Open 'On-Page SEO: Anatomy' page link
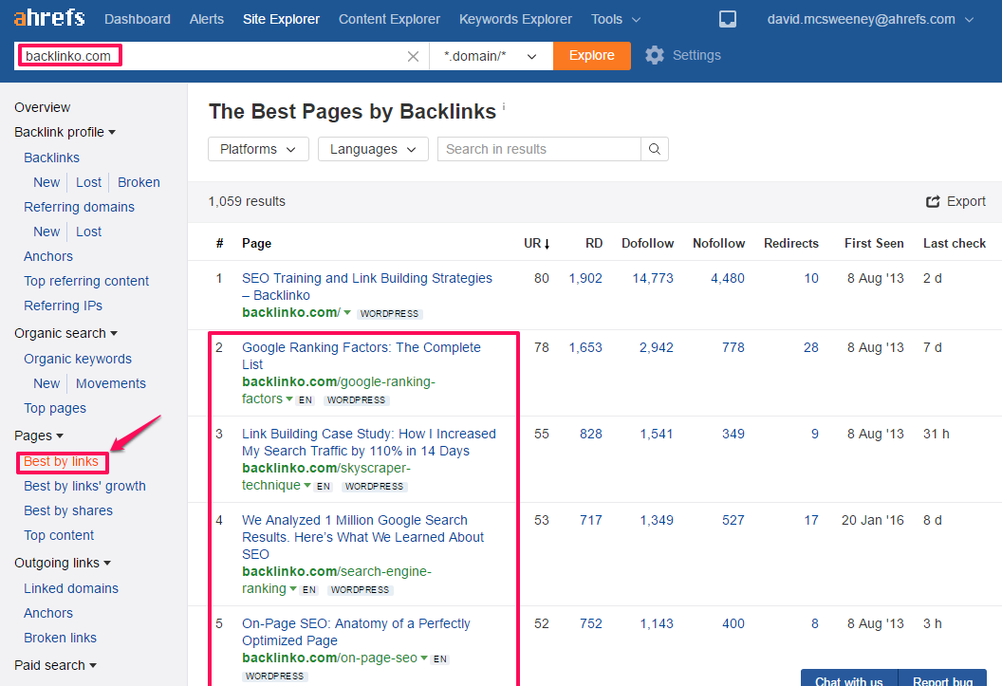 click(356, 632)
